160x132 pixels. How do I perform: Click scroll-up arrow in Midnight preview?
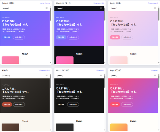click(x=105, y=7)
